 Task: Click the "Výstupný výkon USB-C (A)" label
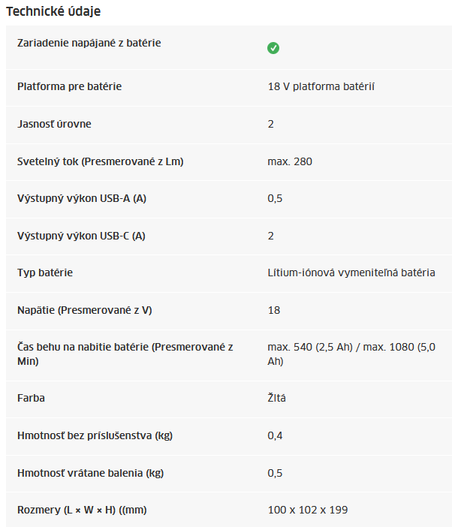coord(81,236)
